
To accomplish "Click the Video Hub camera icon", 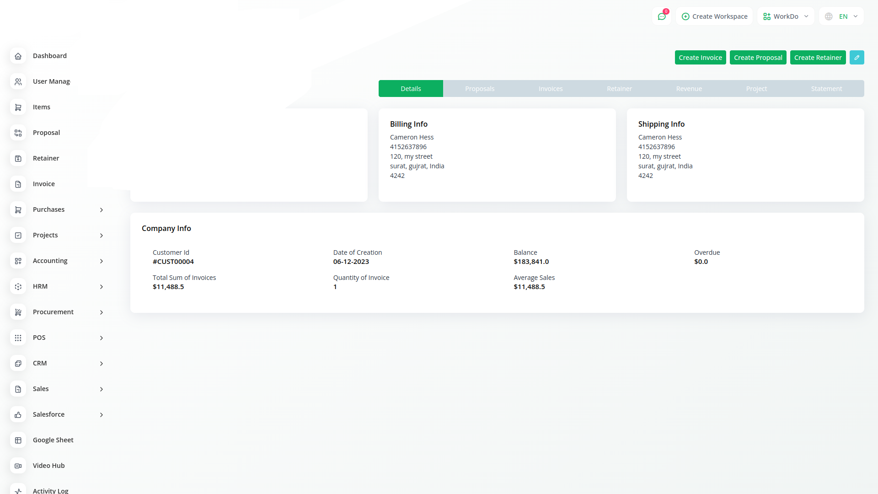I will tap(18, 466).
